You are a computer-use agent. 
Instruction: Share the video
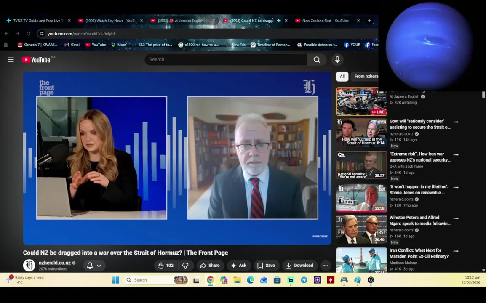pos(210,266)
